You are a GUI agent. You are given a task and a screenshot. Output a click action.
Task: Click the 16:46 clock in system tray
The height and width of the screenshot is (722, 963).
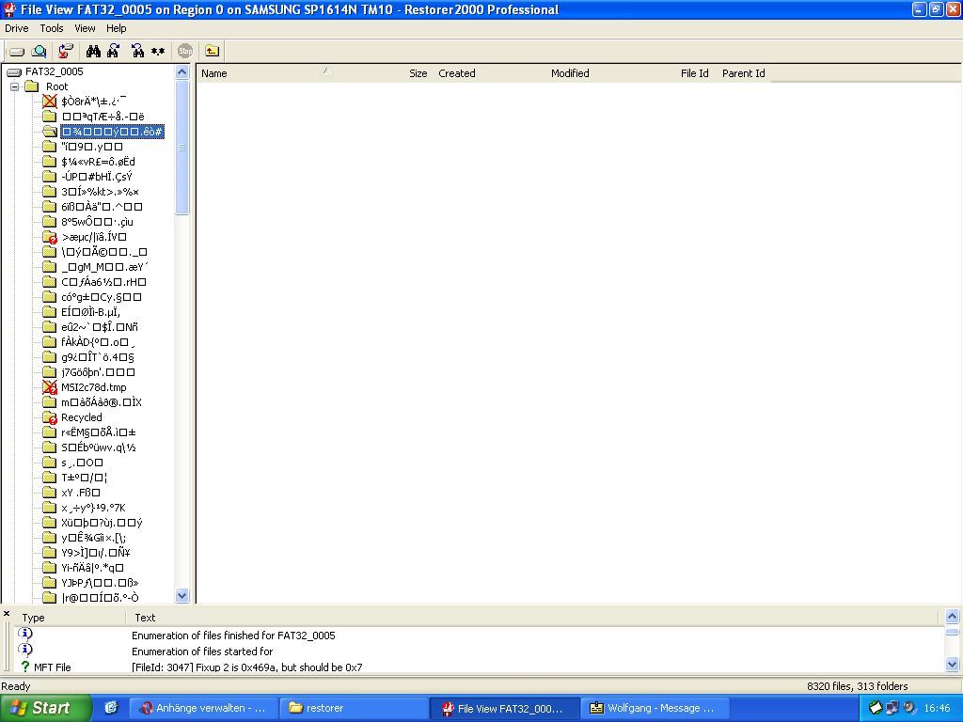938,708
